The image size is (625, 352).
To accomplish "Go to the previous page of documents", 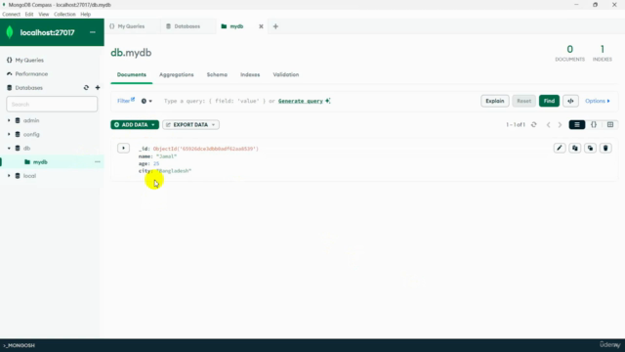I will coord(548,125).
